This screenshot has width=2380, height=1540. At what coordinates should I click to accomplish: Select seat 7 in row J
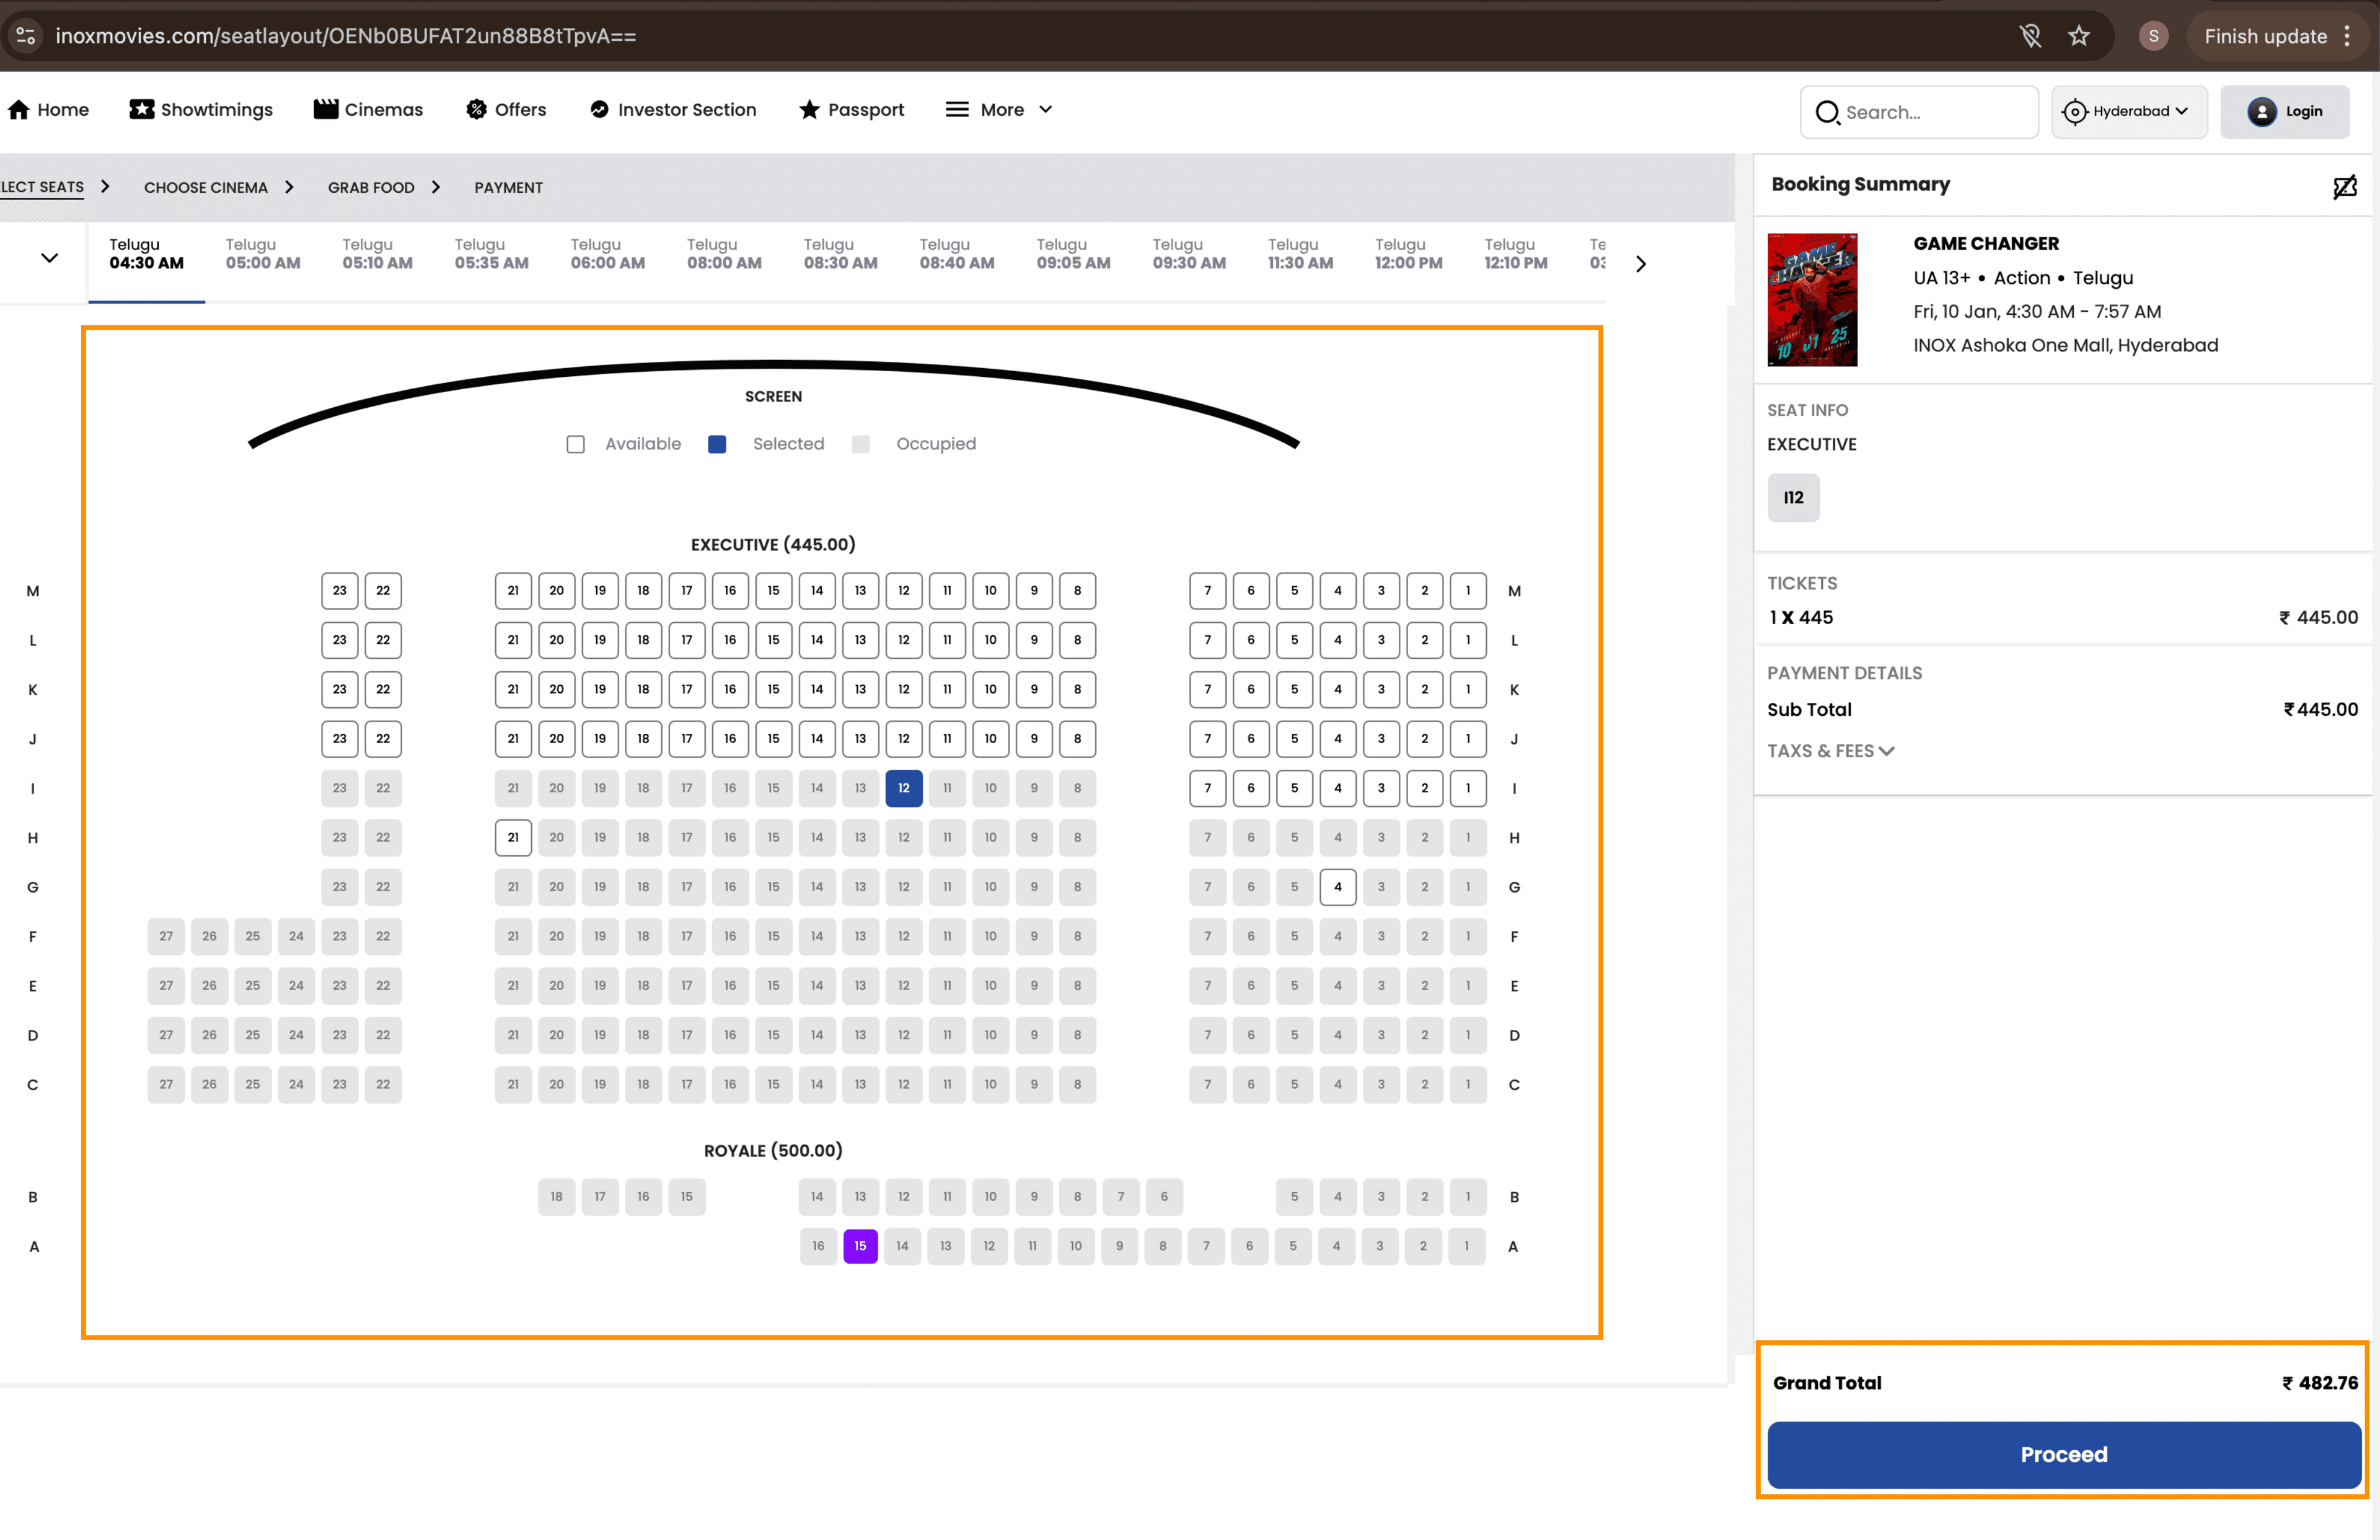[x=1207, y=739]
